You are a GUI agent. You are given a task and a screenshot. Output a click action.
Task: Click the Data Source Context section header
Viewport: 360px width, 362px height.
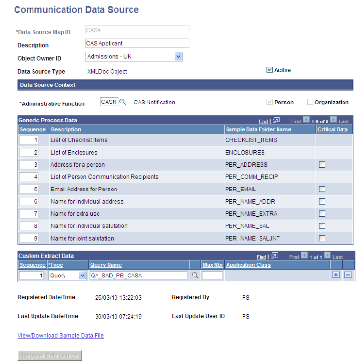pos(185,85)
